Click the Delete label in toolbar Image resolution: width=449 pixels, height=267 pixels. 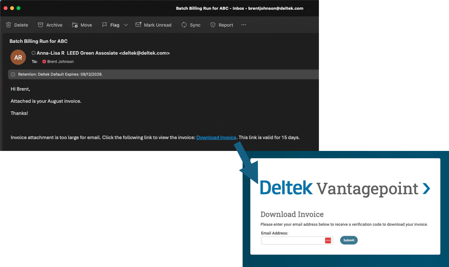tap(21, 25)
